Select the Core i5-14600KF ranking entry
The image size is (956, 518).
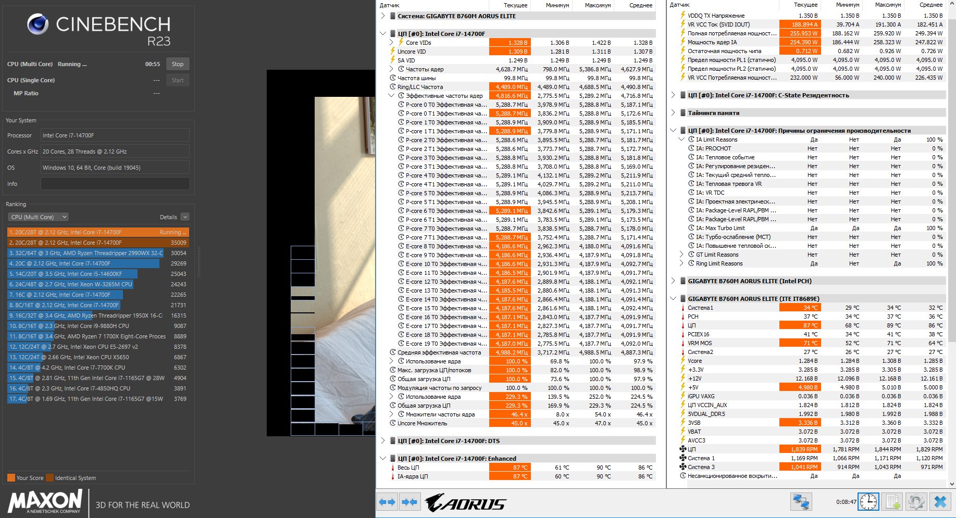pyautogui.click(x=98, y=274)
